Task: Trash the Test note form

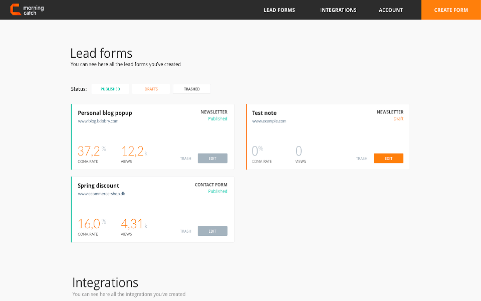Action: 362,159
